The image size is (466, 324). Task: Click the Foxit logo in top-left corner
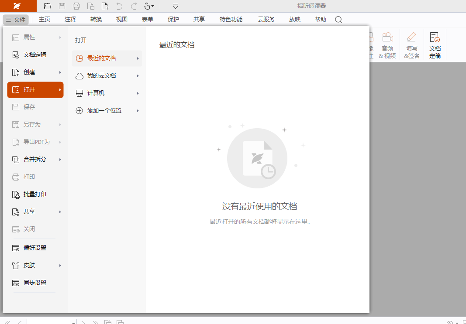click(x=17, y=6)
